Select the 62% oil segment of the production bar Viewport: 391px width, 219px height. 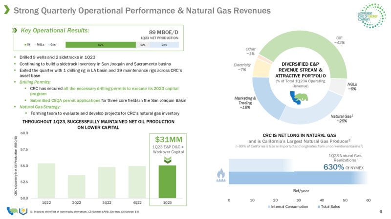[101, 45]
